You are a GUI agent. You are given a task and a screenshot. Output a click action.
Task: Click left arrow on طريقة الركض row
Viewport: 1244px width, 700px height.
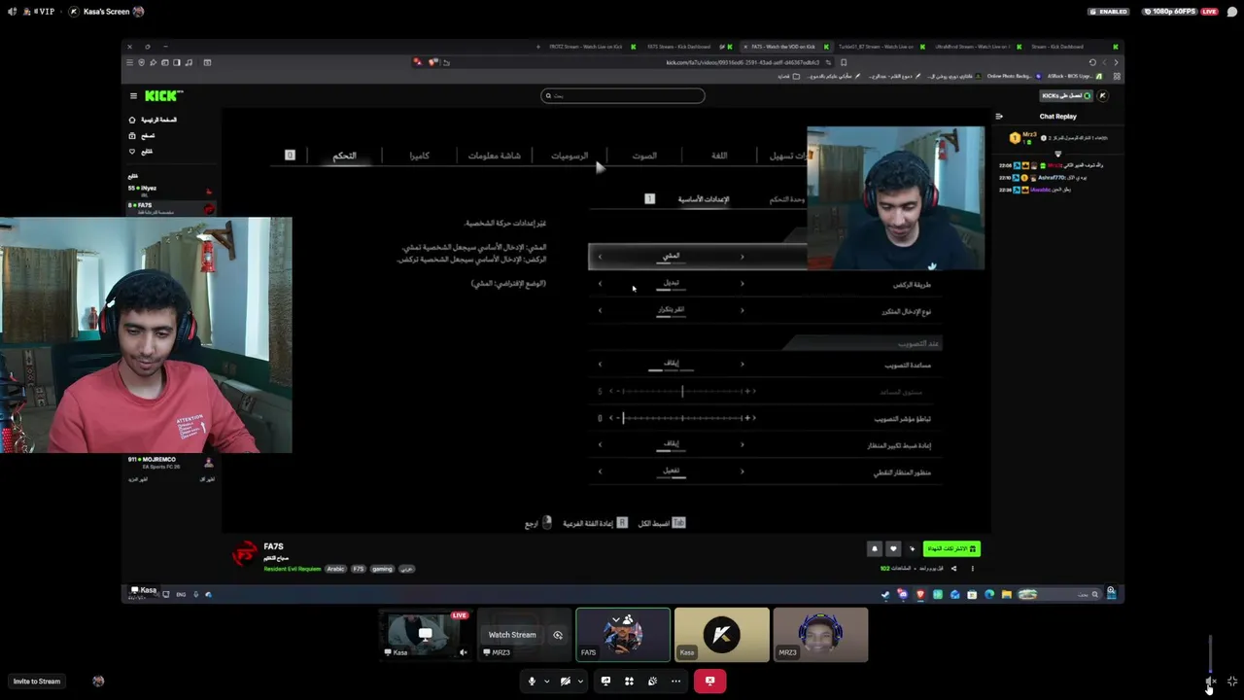(600, 284)
